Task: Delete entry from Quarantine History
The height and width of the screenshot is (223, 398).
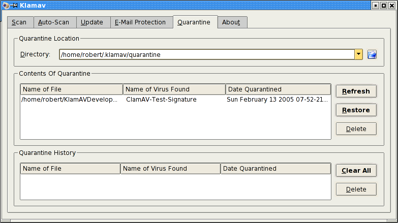Action: coord(356,189)
